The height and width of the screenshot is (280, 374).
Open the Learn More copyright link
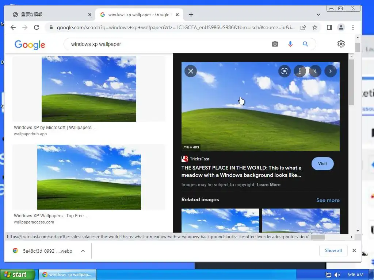268,185
